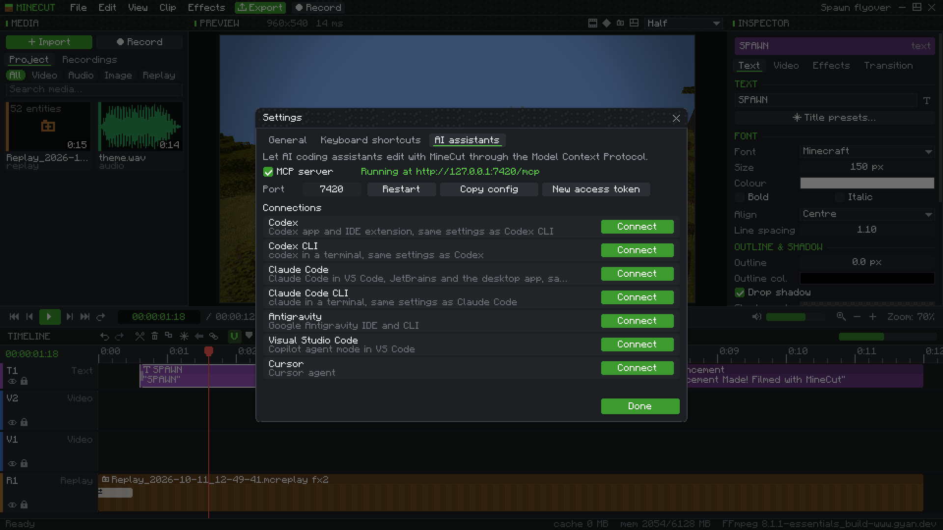943x530 pixels.
Task: Click the text Colour swatch
Action: tap(867, 183)
